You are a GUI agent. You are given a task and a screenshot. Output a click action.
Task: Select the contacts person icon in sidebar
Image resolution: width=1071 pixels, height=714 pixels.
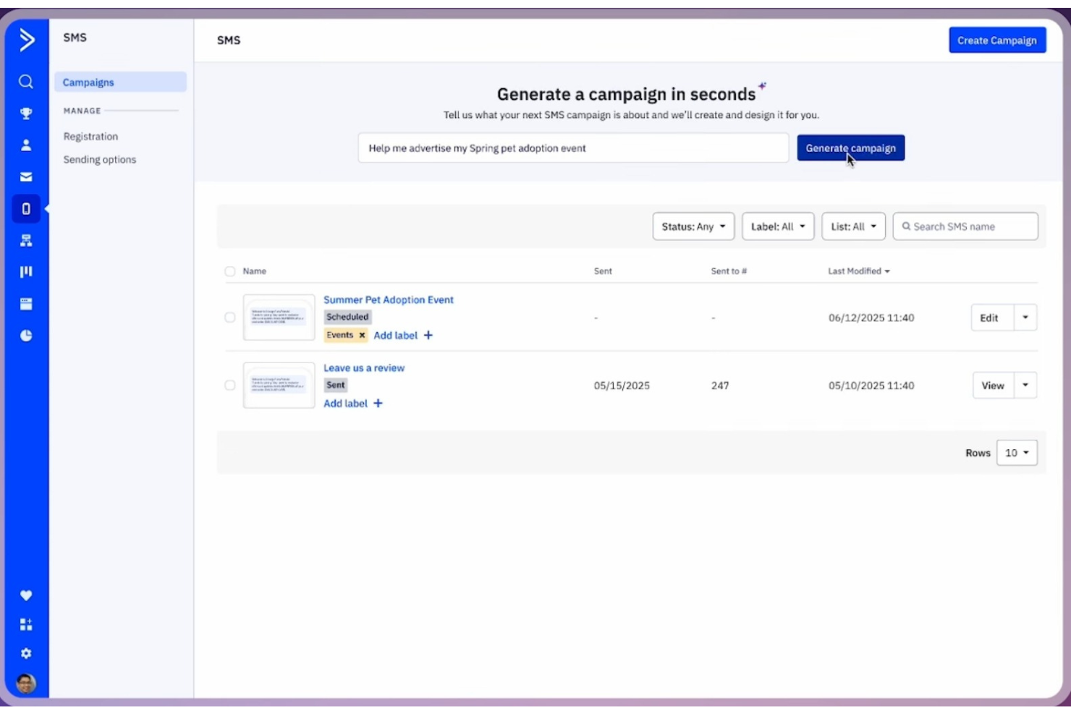(x=26, y=145)
